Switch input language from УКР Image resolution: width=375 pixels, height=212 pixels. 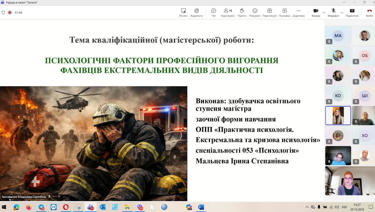click(x=344, y=207)
